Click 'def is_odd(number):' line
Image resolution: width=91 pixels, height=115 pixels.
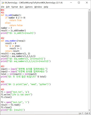click(x=11, y=15)
